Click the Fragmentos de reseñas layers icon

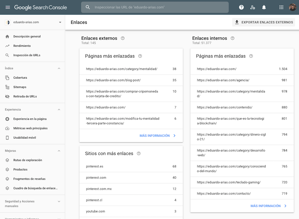(7, 179)
